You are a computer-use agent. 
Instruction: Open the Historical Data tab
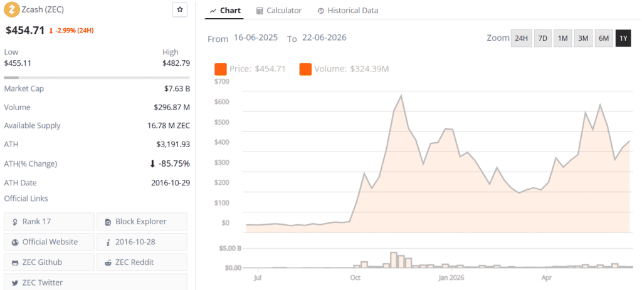pyautogui.click(x=347, y=11)
